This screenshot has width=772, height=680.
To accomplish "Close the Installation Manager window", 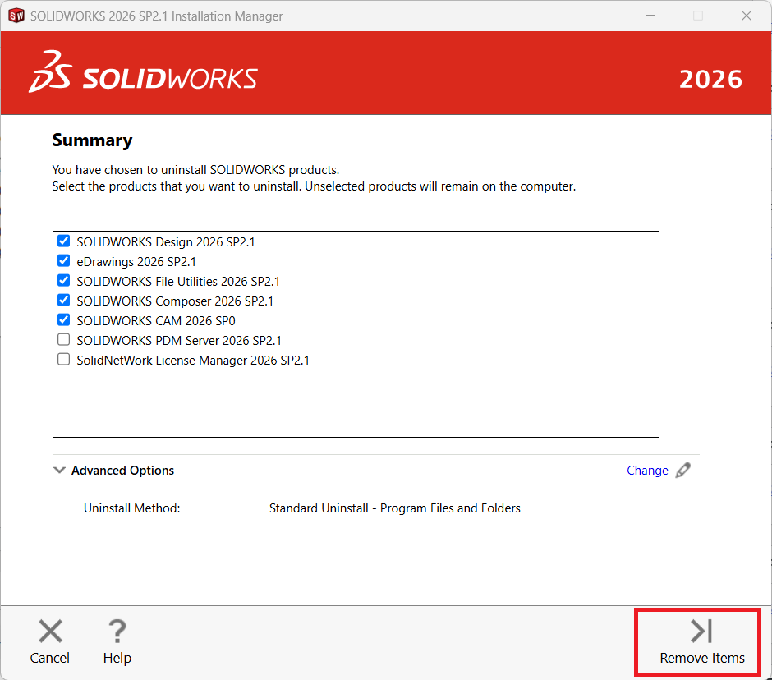I will coord(747,16).
